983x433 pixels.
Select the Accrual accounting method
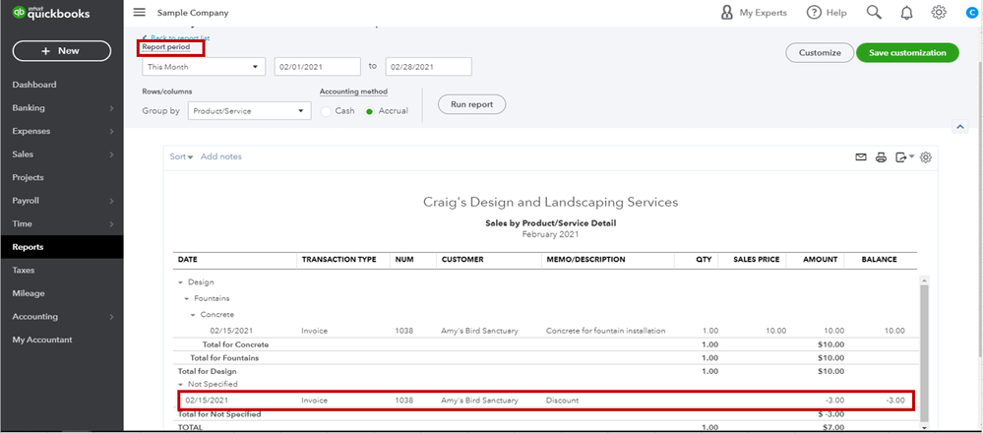tap(370, 112)
